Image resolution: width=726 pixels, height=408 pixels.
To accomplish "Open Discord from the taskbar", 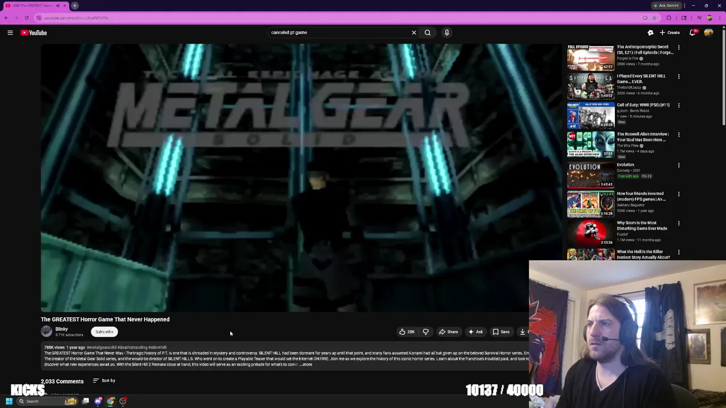I will point(98,401).
